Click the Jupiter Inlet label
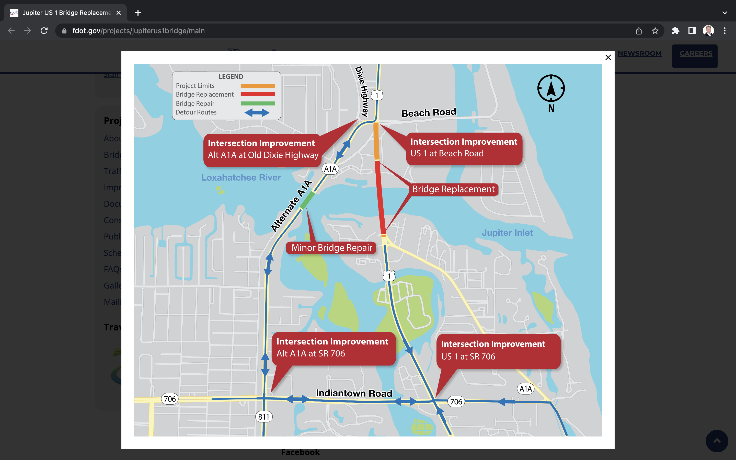Screen dimensions: 736x460 507,233
